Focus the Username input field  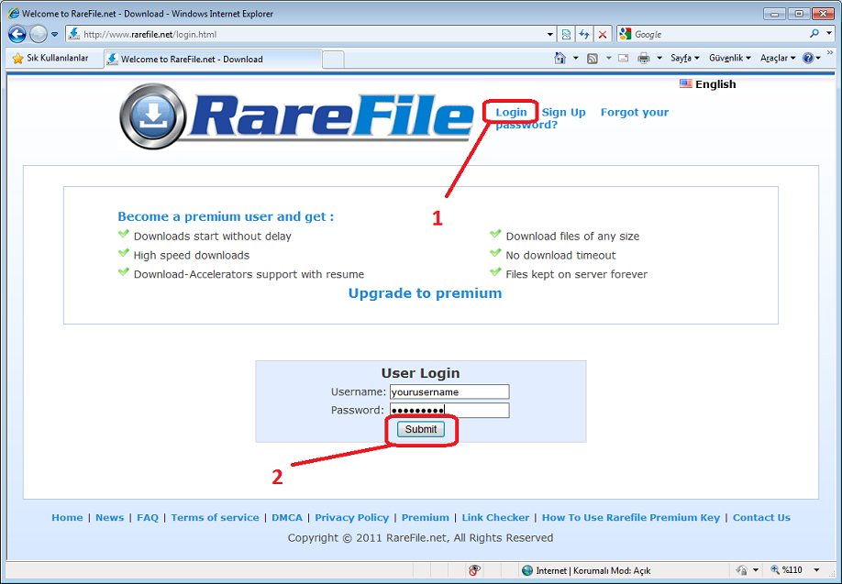point(449,391)
